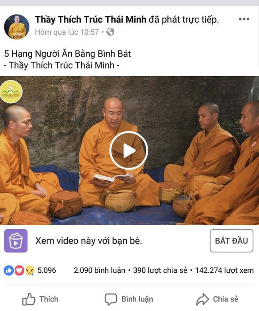
Task: Play the live video
Action: pyautogui.click(x=129, y=151)
